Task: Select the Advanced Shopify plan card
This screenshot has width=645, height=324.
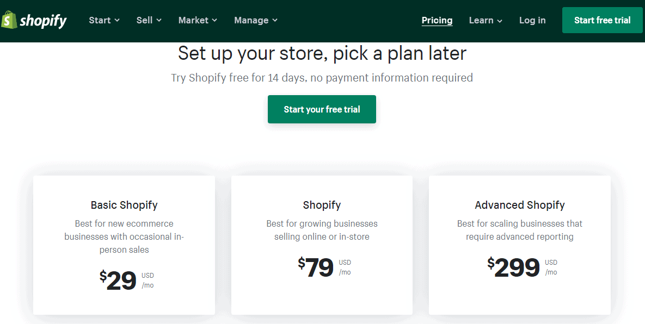Action: point(519,245)
